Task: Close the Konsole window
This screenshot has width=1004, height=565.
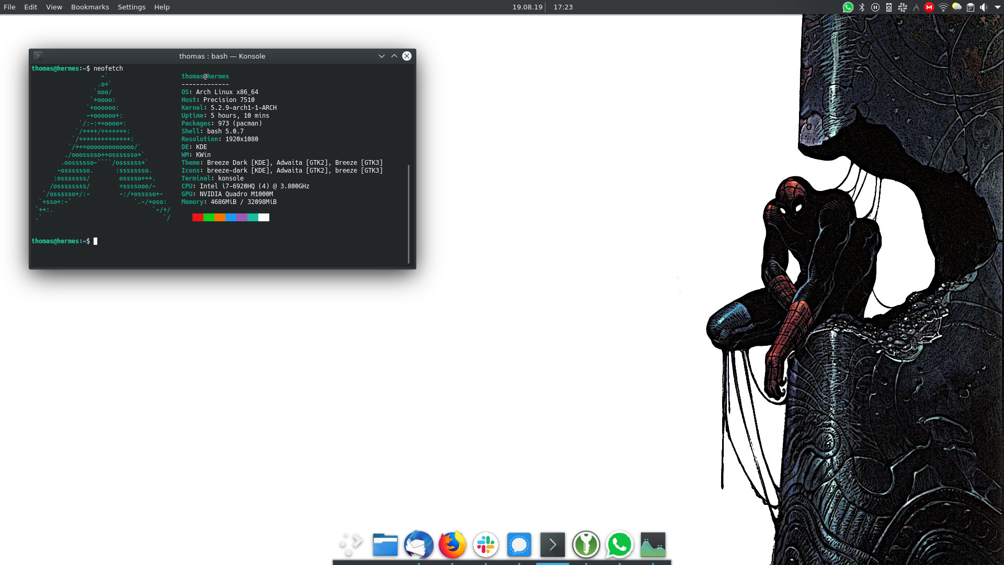Action: (407, 56)
